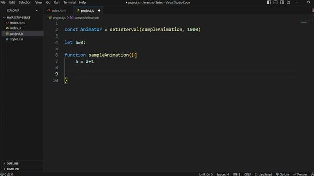Open the Selection menu

(25, 2)
